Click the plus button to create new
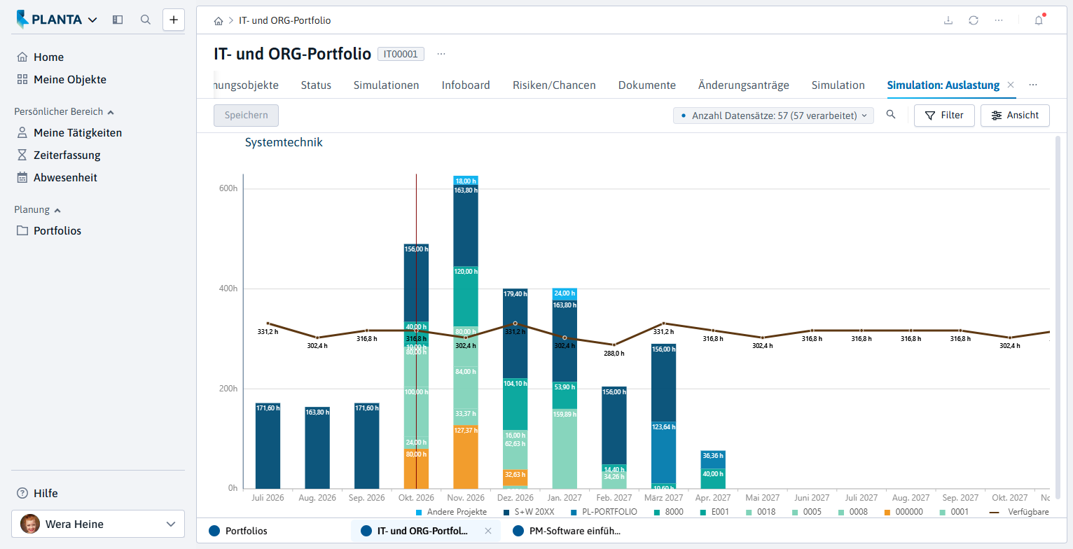The width and height of the screenshot is (1073, 549). point(174,20)
